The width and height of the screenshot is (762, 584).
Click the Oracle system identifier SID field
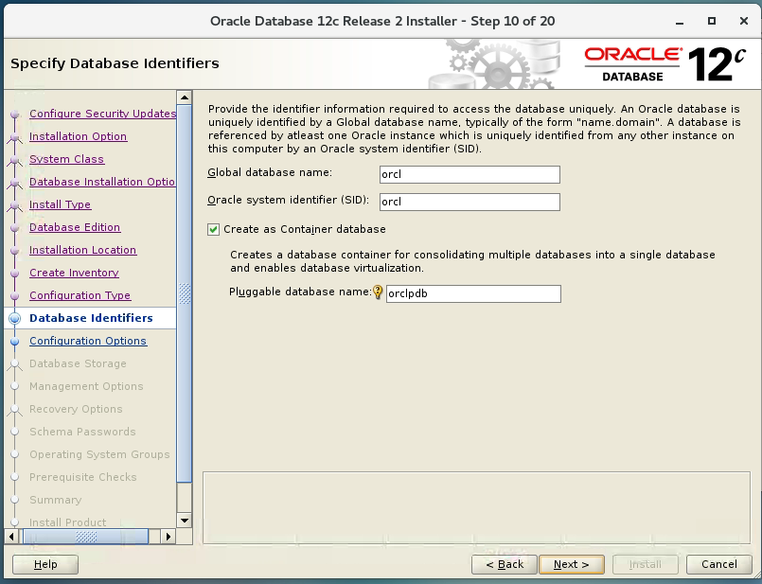pyautogui.click(x=470, y=202)
